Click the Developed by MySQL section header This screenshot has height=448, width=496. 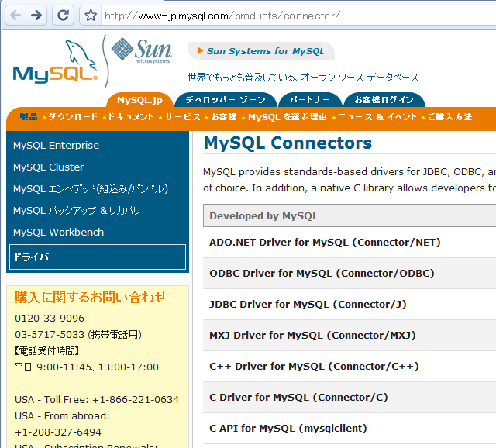[350, 215]
